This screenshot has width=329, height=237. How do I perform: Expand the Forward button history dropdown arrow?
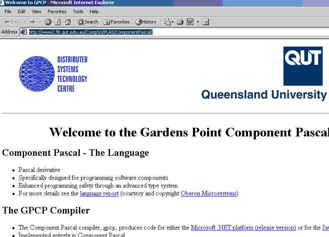40,22
